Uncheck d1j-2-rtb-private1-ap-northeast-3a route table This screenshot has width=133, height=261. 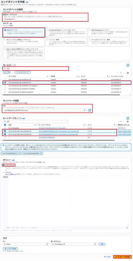pyautogui.click(x=5, y=131)
